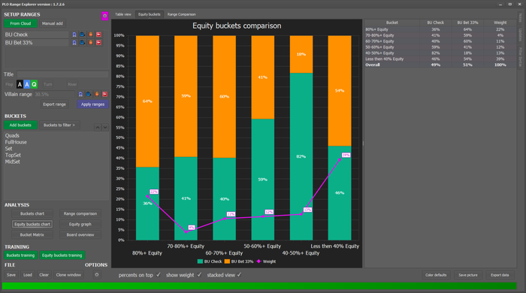Screen dimensions: 526x293
Task: Open range editor icon for Villain range
Action: [x=80, y=94]
